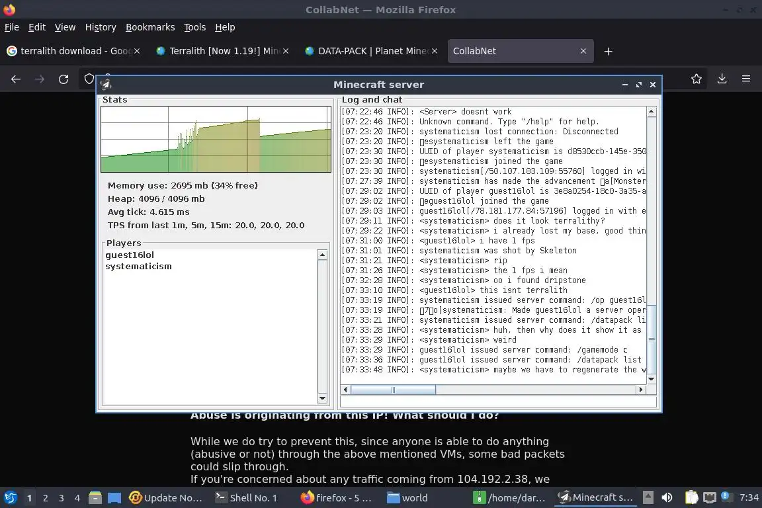Open the world folder taskbar item
Image resolution: width=762 pixels, height=508 pixels.
pos(407,498)
